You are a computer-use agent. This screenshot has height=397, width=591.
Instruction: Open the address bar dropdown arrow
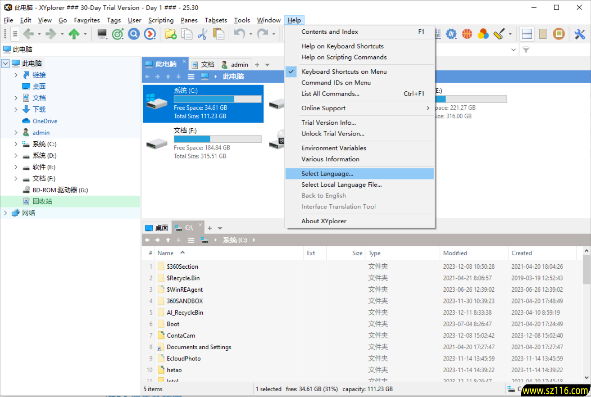pos(514,50)
